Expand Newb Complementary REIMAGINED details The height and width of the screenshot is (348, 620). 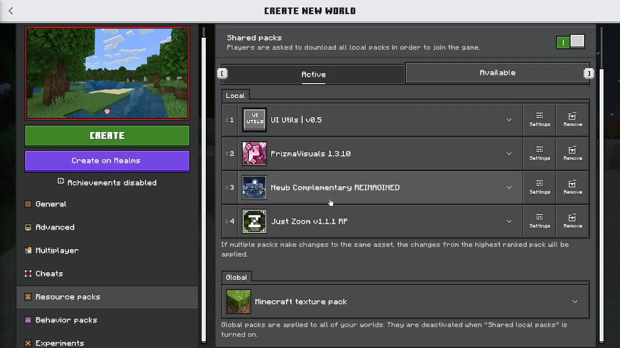[x=509, y=188]
